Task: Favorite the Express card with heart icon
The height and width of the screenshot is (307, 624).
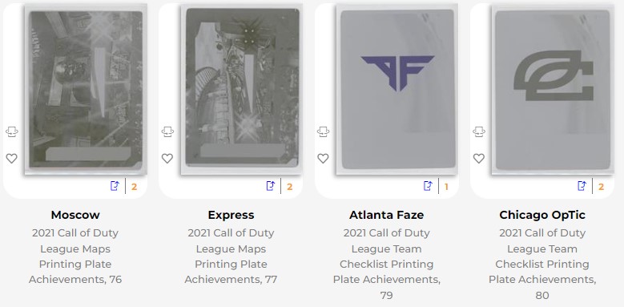Action: click(167, 159)
